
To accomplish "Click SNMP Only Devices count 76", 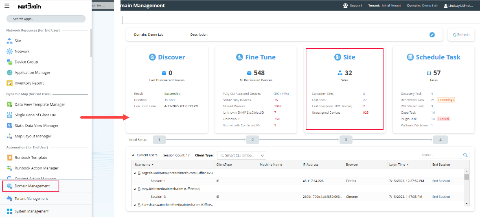I will pos(276,100).
